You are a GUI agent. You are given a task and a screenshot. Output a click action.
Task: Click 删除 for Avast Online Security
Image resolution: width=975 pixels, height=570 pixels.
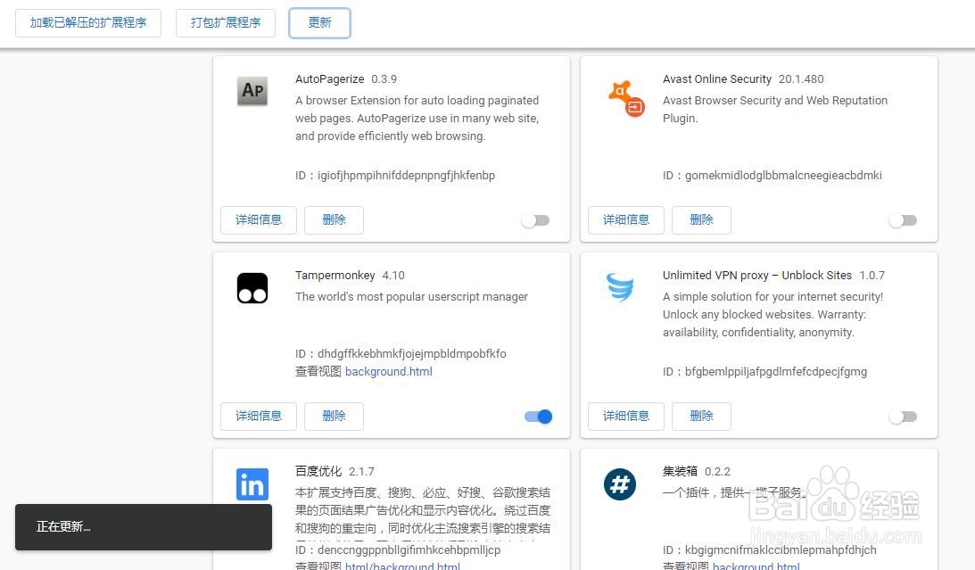pyautogui.click(x=701, y=220)
